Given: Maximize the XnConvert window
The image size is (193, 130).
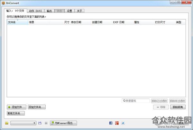Looking at the screenshot, I should [179, 2].
